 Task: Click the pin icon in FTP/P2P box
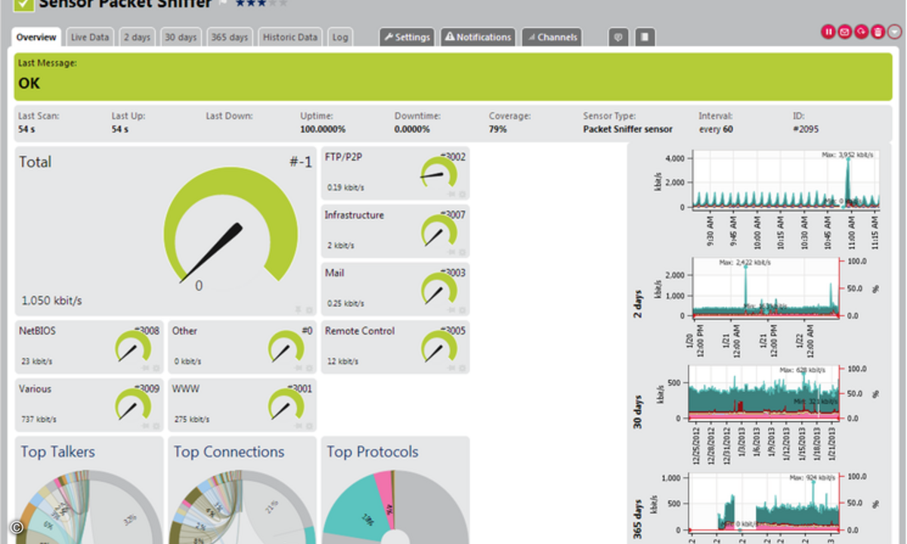pos(452,194)
